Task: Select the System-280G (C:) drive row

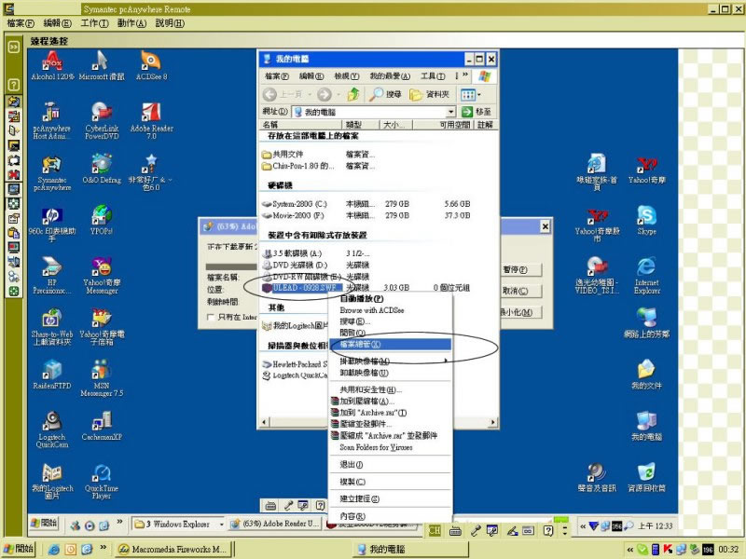Action: point(366,204)
